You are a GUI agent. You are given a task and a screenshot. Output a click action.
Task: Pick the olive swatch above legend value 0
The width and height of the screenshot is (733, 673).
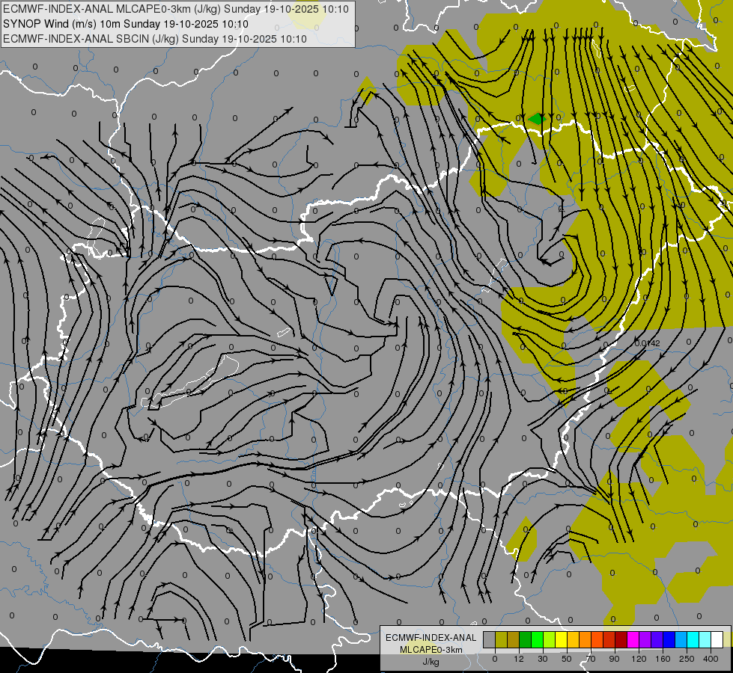[502, 639]
